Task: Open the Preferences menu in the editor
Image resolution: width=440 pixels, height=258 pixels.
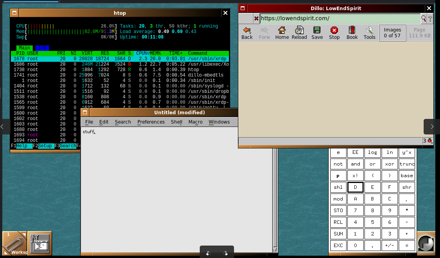Action: click(x=151, y=122)
